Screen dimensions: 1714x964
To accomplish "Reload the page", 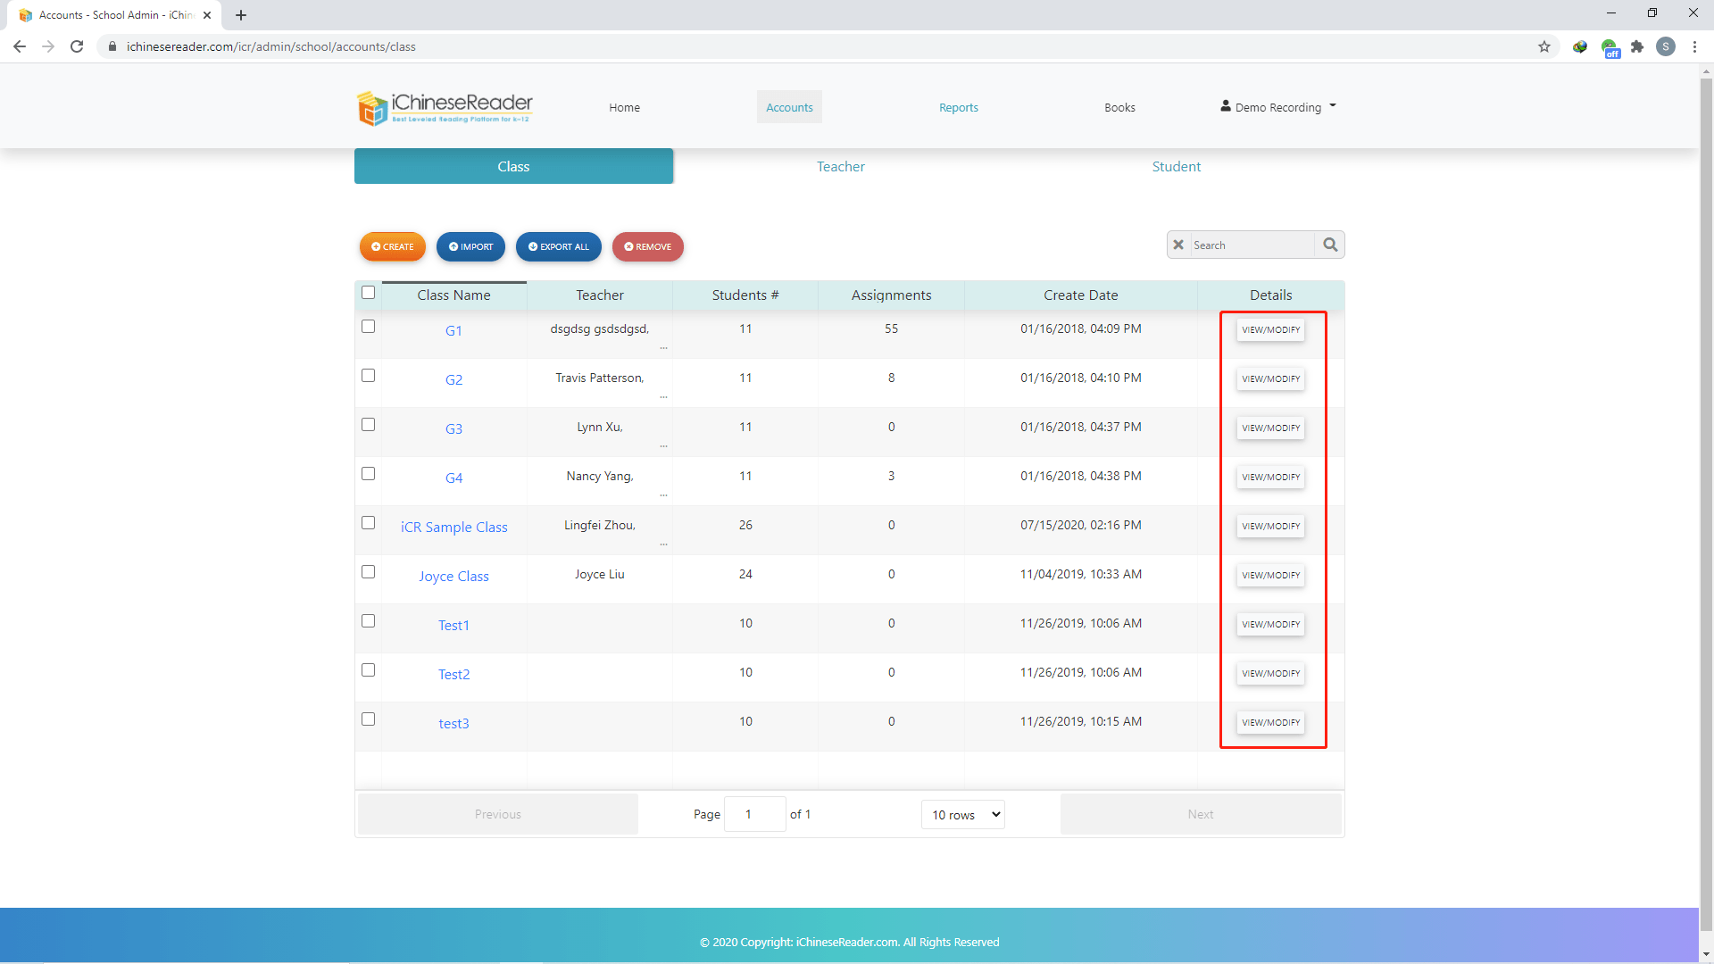I will click(77, 46).
